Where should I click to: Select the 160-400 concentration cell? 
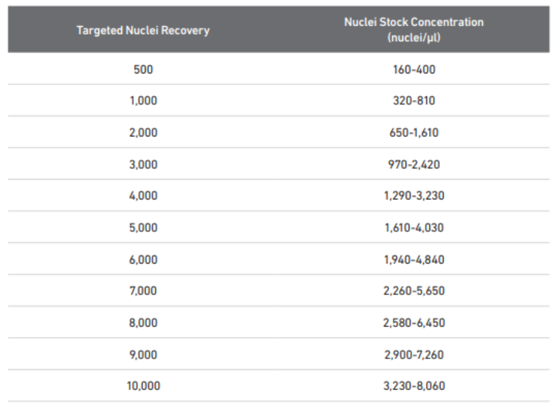point(414,69)
